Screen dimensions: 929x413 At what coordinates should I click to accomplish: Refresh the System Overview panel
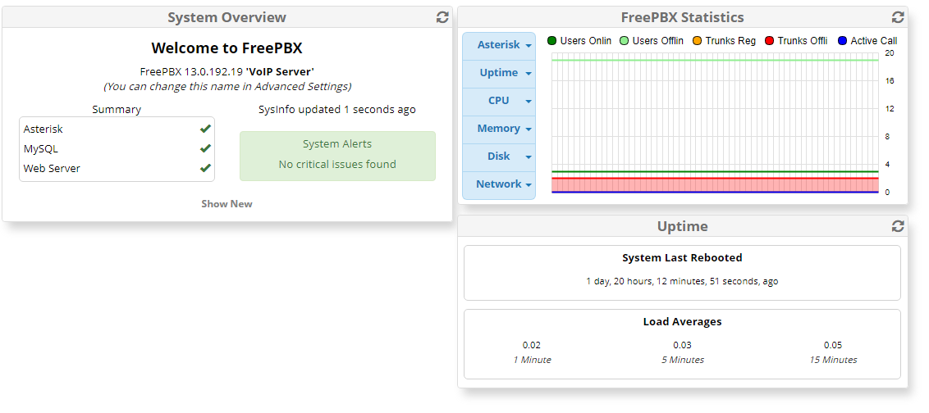click(442, 17)
